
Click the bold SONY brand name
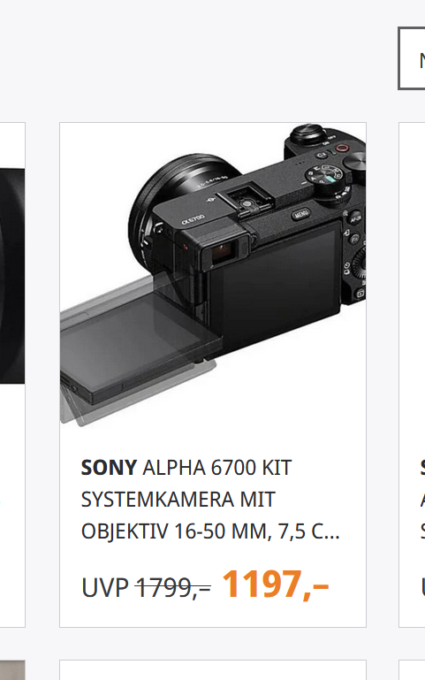(x=109, y=468)
